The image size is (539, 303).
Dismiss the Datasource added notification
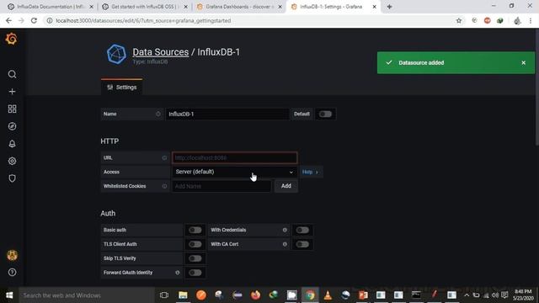pos(524,63)
